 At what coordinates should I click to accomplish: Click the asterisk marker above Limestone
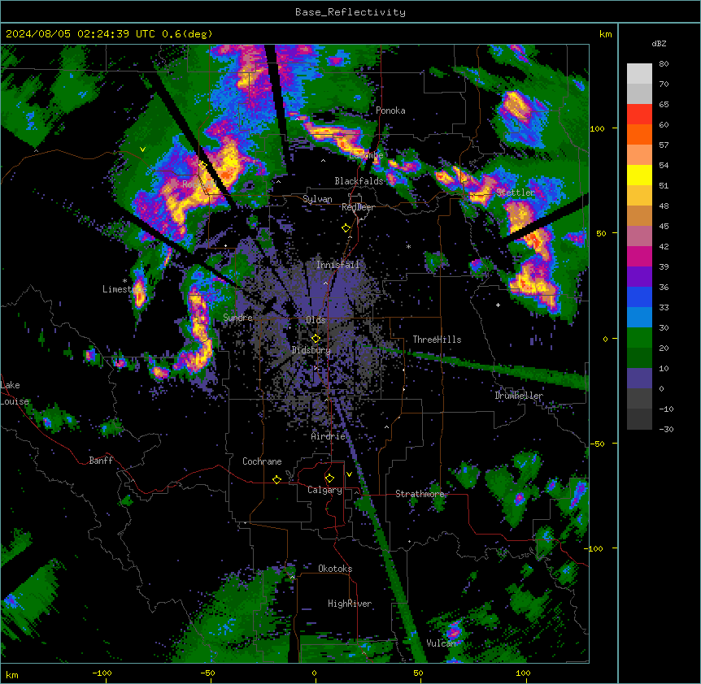[124, 281]
